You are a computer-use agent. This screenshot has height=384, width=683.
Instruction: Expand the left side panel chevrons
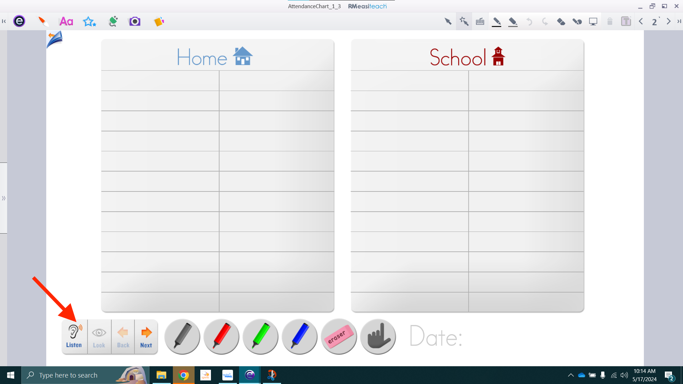coord(4,198)
